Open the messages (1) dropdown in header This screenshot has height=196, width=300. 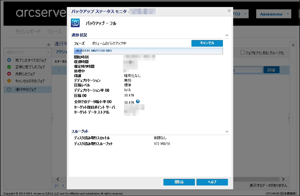(x=241, y=14)
